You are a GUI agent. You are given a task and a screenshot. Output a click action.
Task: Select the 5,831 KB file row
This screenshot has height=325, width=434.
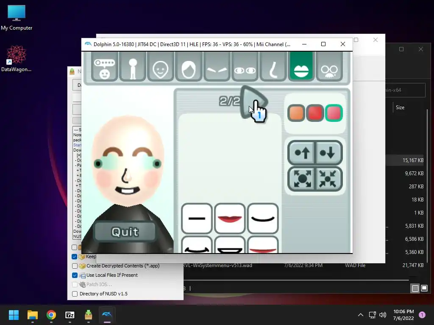[405, 226]
